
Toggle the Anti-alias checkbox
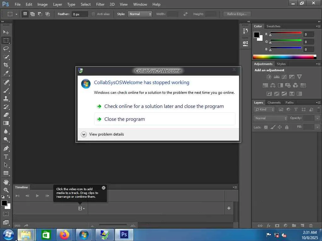pos(93,14)
